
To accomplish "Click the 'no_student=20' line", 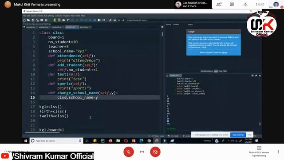I will point(63,42).
